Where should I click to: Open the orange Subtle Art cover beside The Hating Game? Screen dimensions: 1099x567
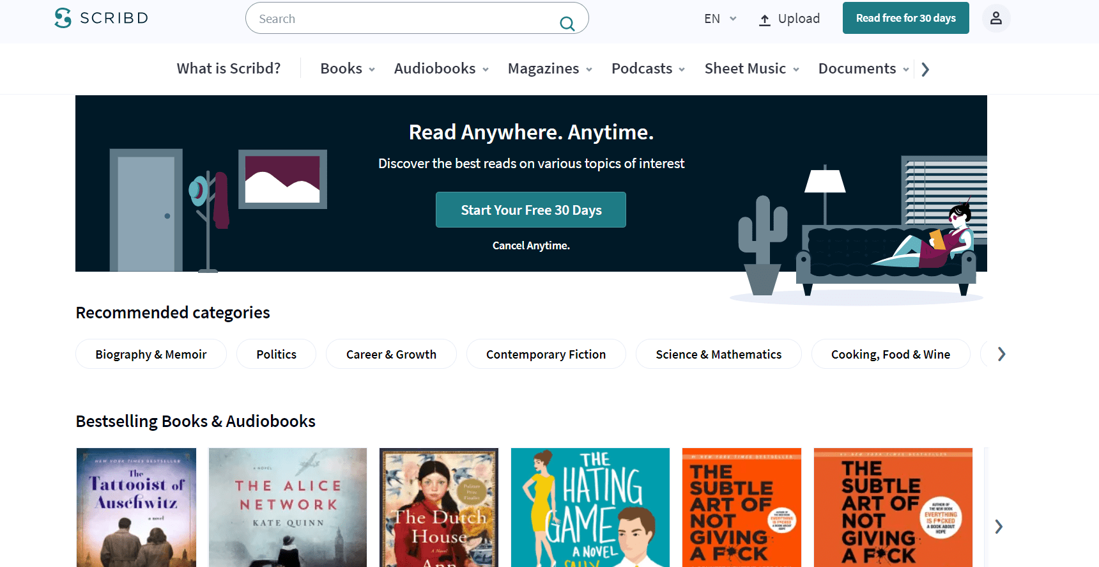point(742,508)
